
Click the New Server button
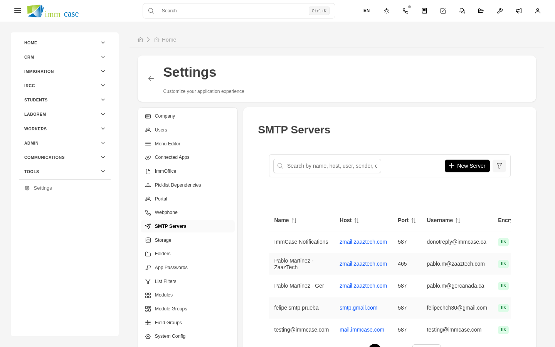467,166
